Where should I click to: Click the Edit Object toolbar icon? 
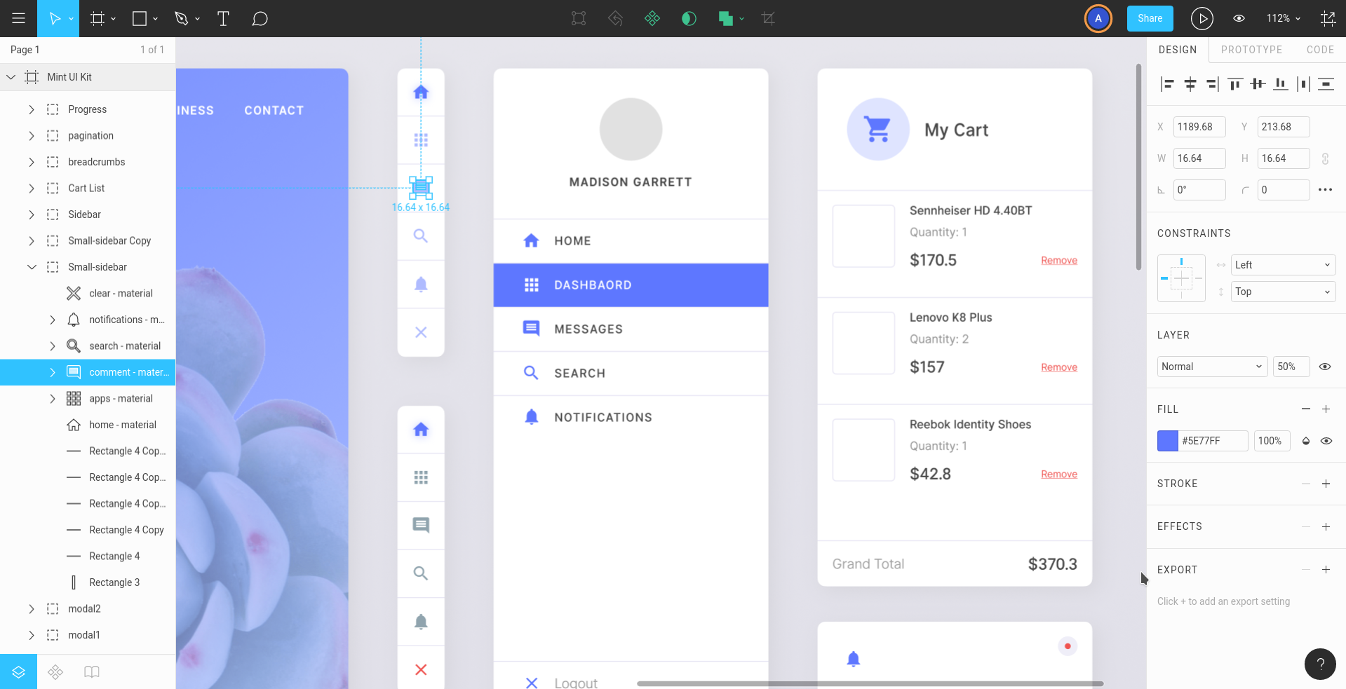pyautogui.click(x=579, y=19)
